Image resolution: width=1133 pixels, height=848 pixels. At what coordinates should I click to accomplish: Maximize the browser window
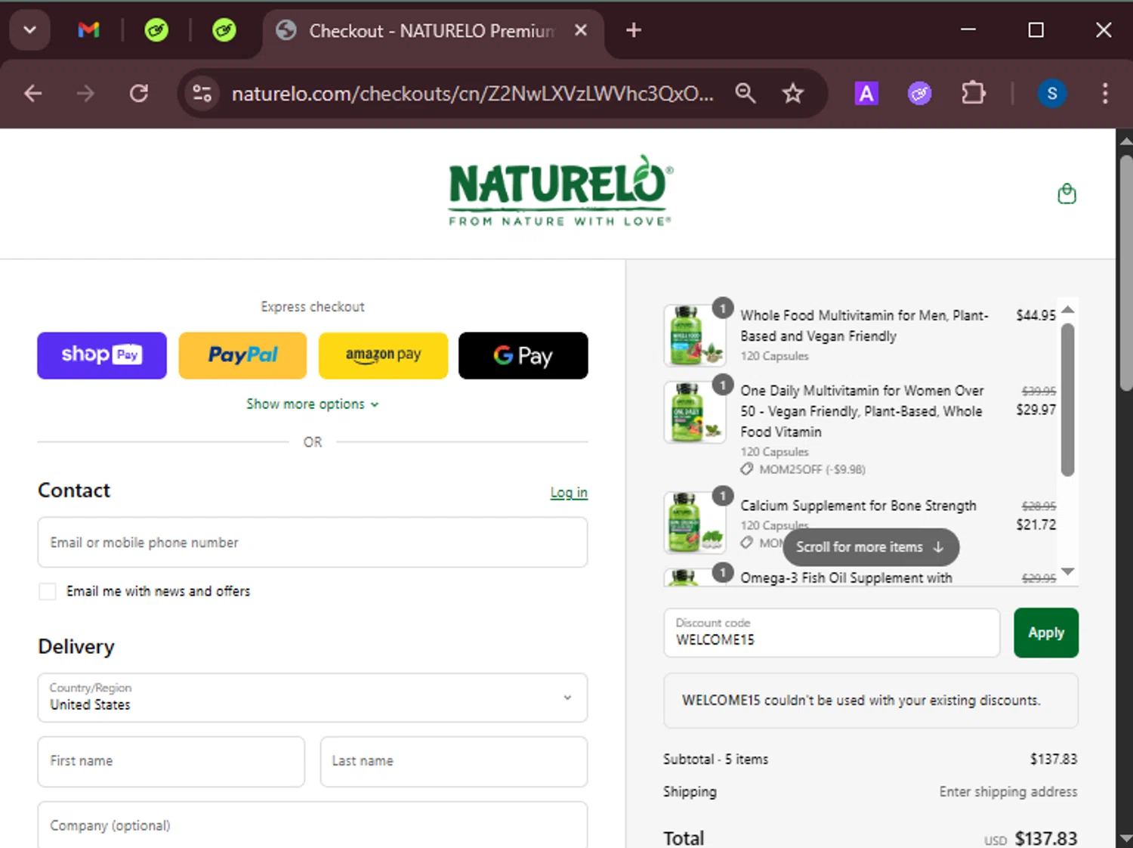pos(1036,30)
